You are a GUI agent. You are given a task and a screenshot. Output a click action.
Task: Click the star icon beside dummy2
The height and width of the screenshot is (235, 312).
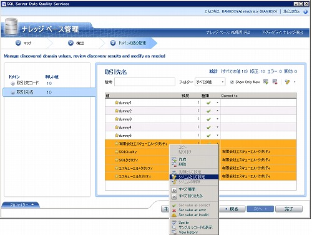coord(117,111)
